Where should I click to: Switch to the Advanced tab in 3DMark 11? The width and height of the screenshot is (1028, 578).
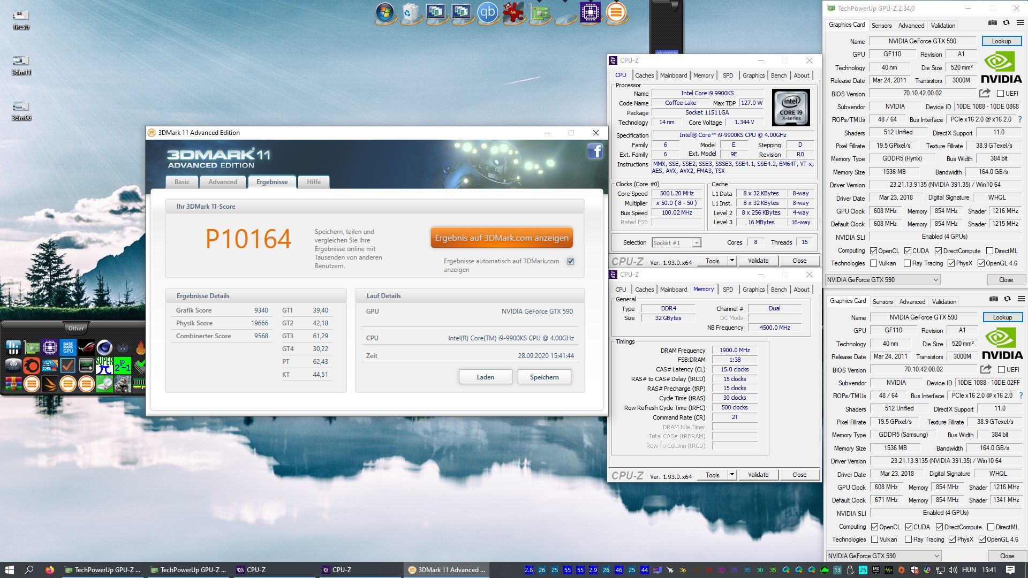[x=223, y=182]
